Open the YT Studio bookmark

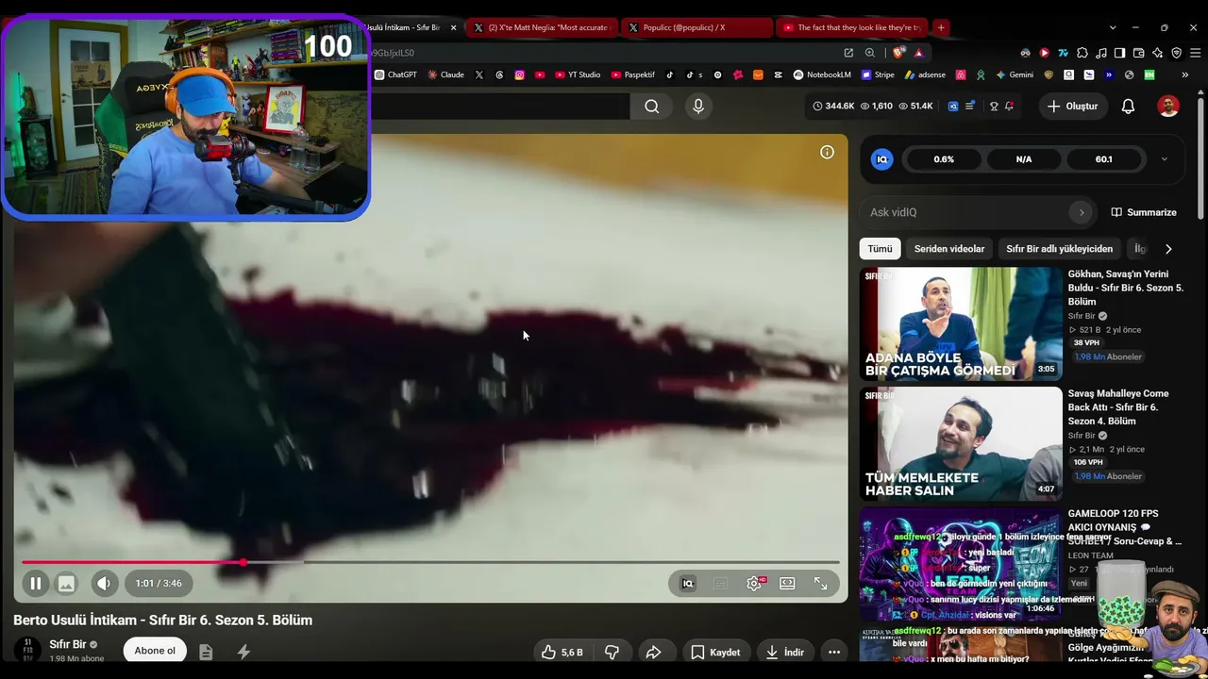[x=578, y=75]
